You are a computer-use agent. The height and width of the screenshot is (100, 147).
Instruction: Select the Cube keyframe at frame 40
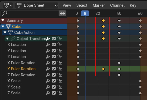119,27
